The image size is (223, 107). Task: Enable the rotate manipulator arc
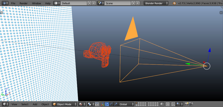[111, 104]
